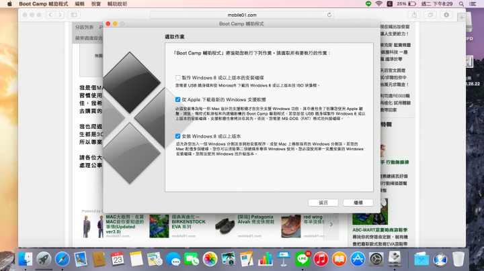
Task: Click the red wing boot thumbnail
Action: coord(291,226)
